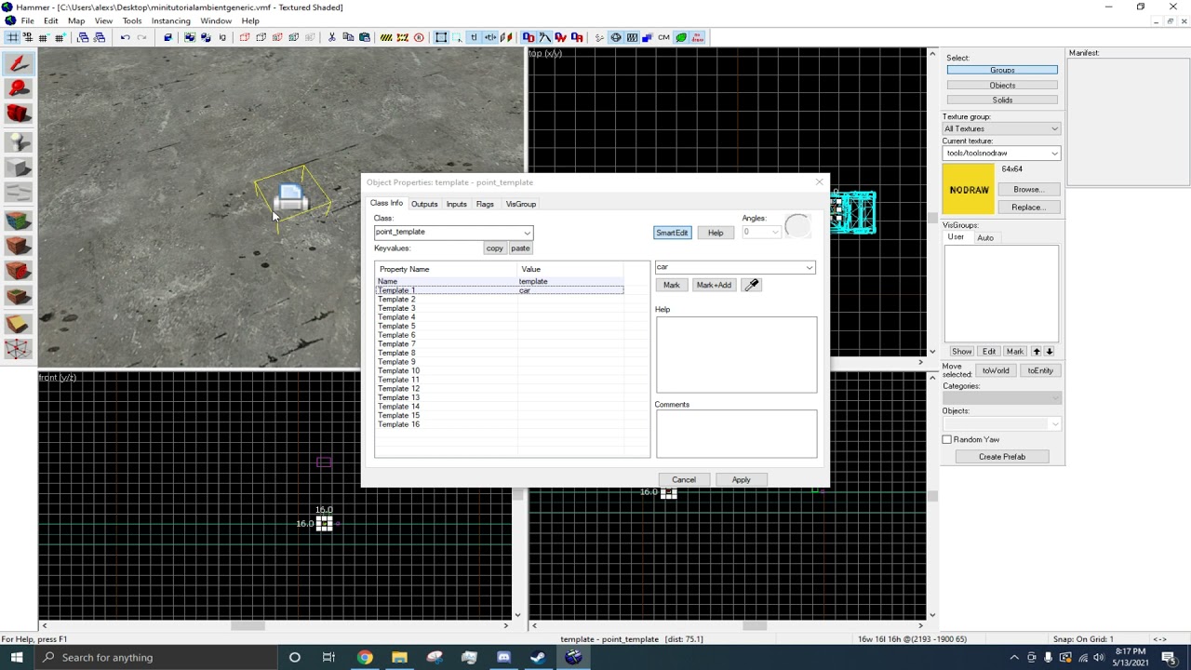1191x670 pixels.
Task: Click the NODRAW texture swatch
Action: 969,189
